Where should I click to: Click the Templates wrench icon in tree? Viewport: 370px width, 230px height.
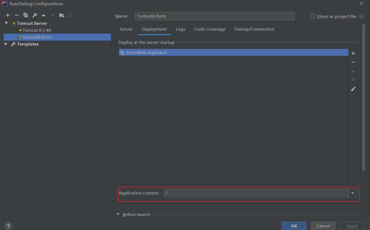(13, 44)
